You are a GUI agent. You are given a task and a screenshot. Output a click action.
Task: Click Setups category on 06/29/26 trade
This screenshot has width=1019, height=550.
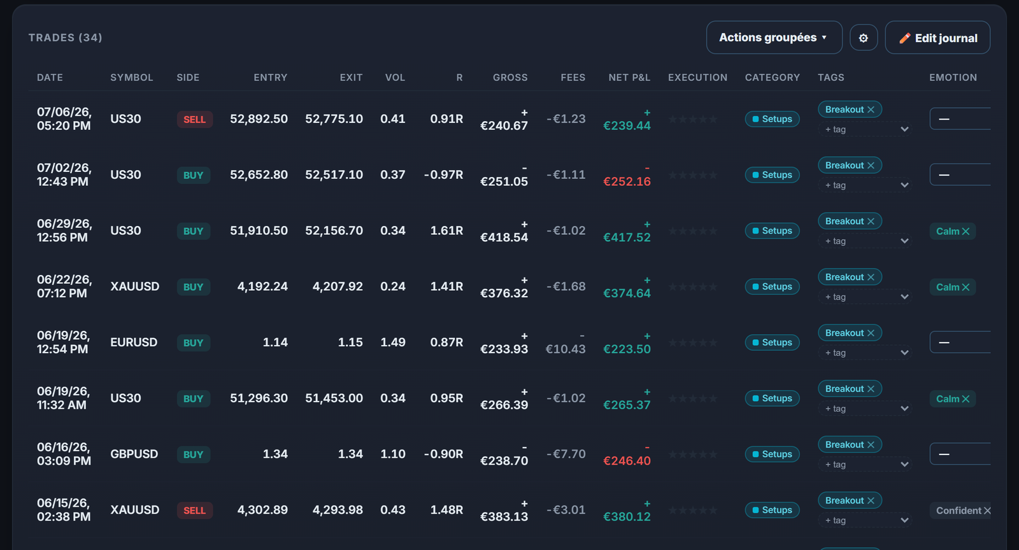(x=772, y=231)
